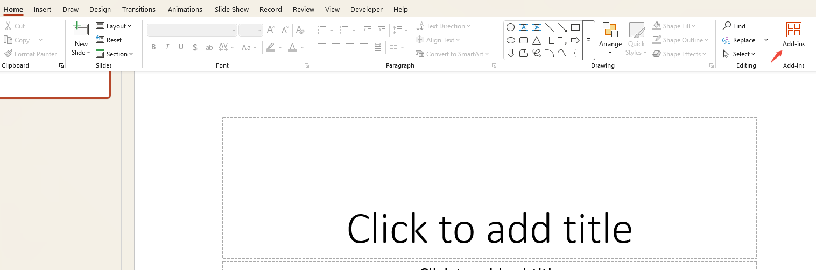
Task: Open the font size combo box
Action: [x=251, y=30]
